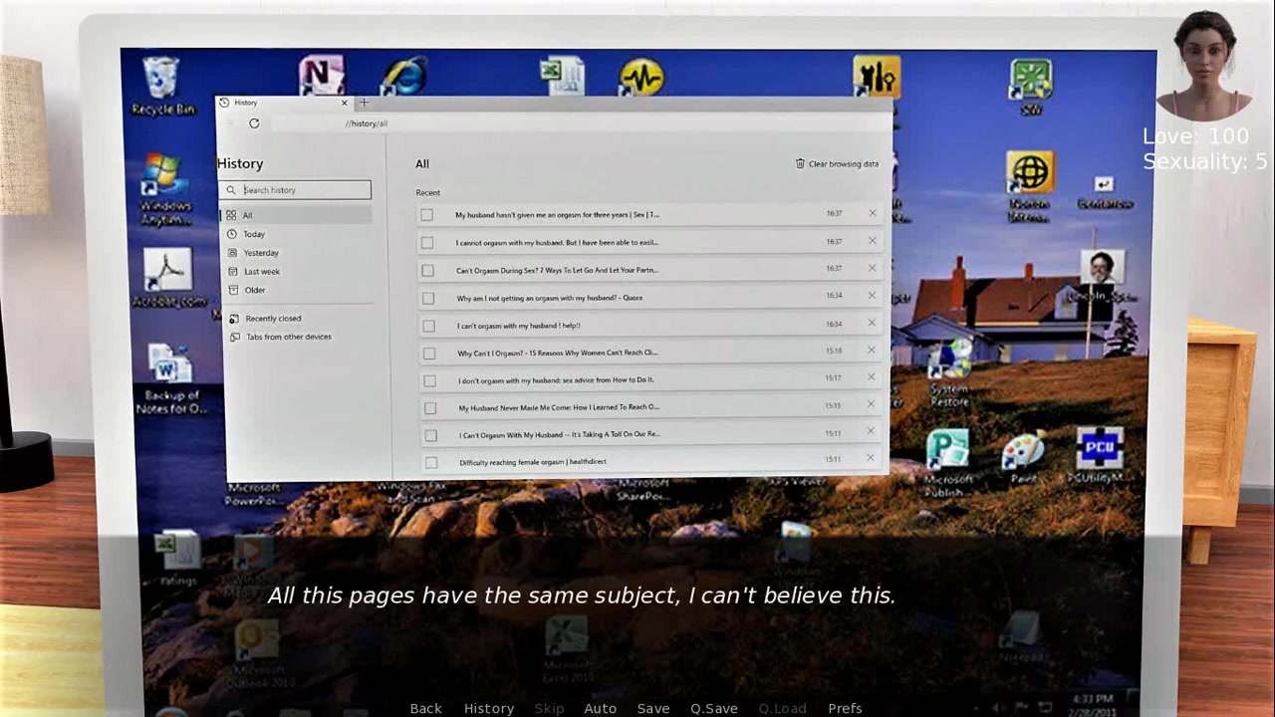The width and height of the screenshot is (1275, 717).
Task: Remove '15 Reasons Why Women' history entry
Action: [x=871, y=350]
